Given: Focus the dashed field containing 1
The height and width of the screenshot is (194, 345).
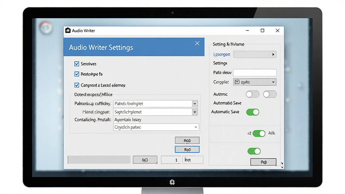Looking at the screenshot, I should (171, 160).
